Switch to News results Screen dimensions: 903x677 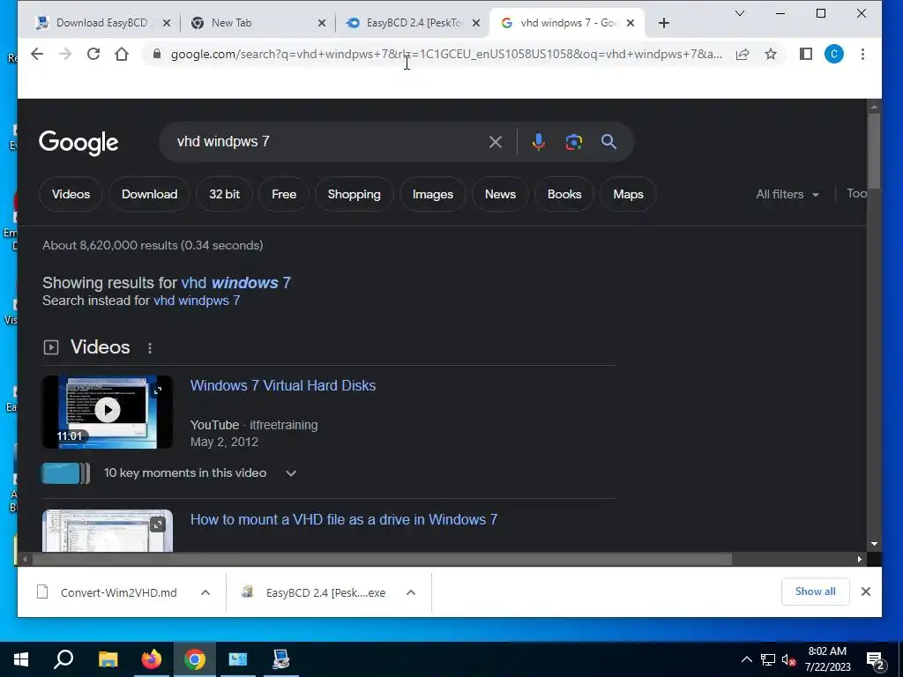tap(501, 194)
